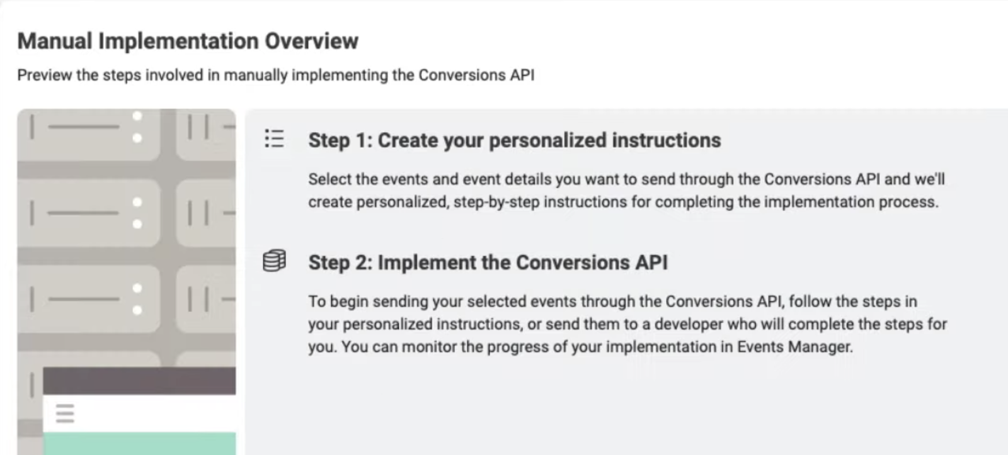Screen dimensions: 1008x455
Task: Click the Step 2 description paragraph
Action: point(627,324)
